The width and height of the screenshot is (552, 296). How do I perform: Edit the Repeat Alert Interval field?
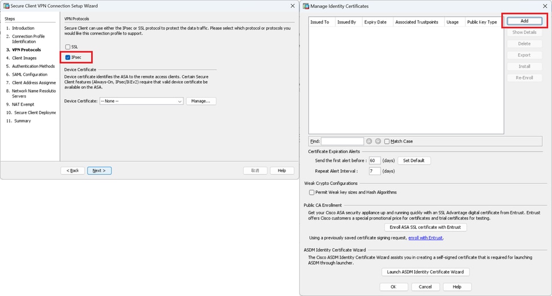[x=375, y=171]
